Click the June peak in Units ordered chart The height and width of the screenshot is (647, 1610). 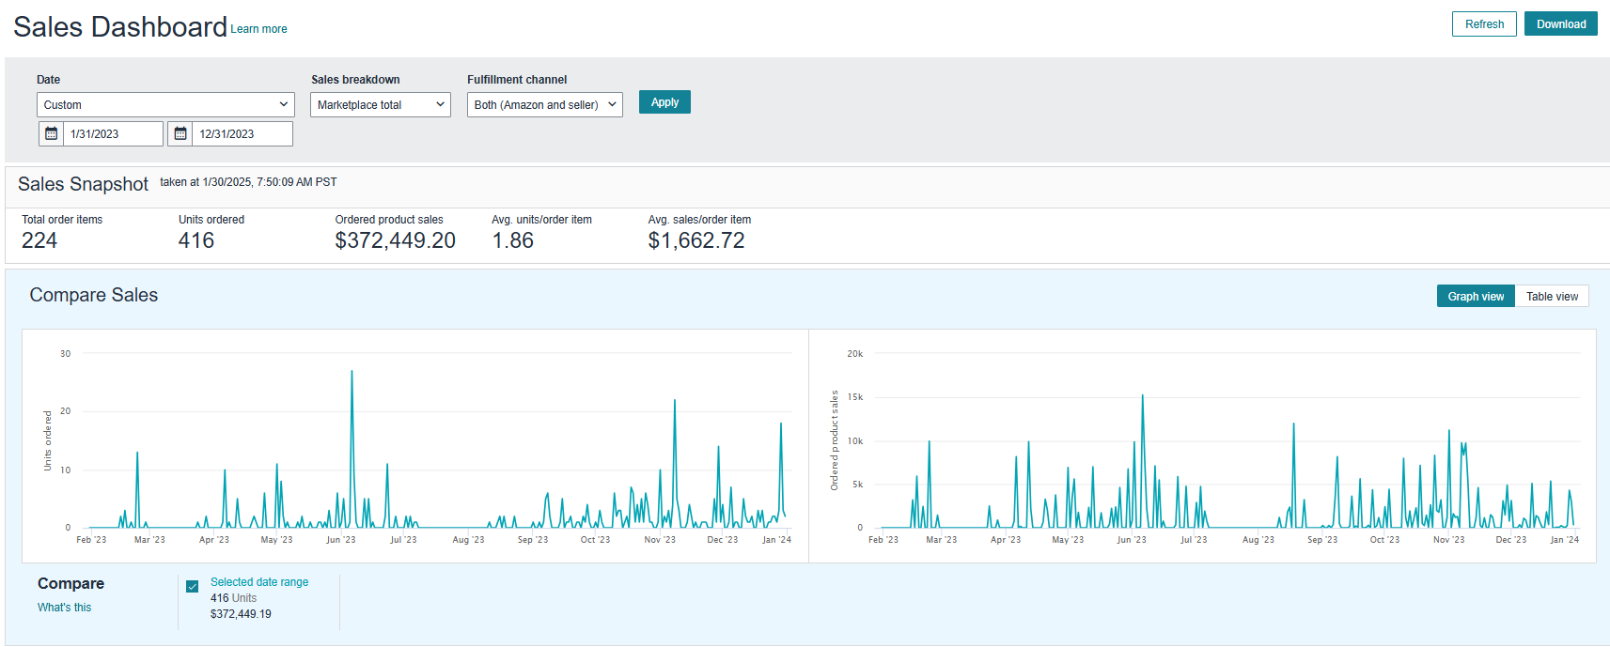pos(352,372)
